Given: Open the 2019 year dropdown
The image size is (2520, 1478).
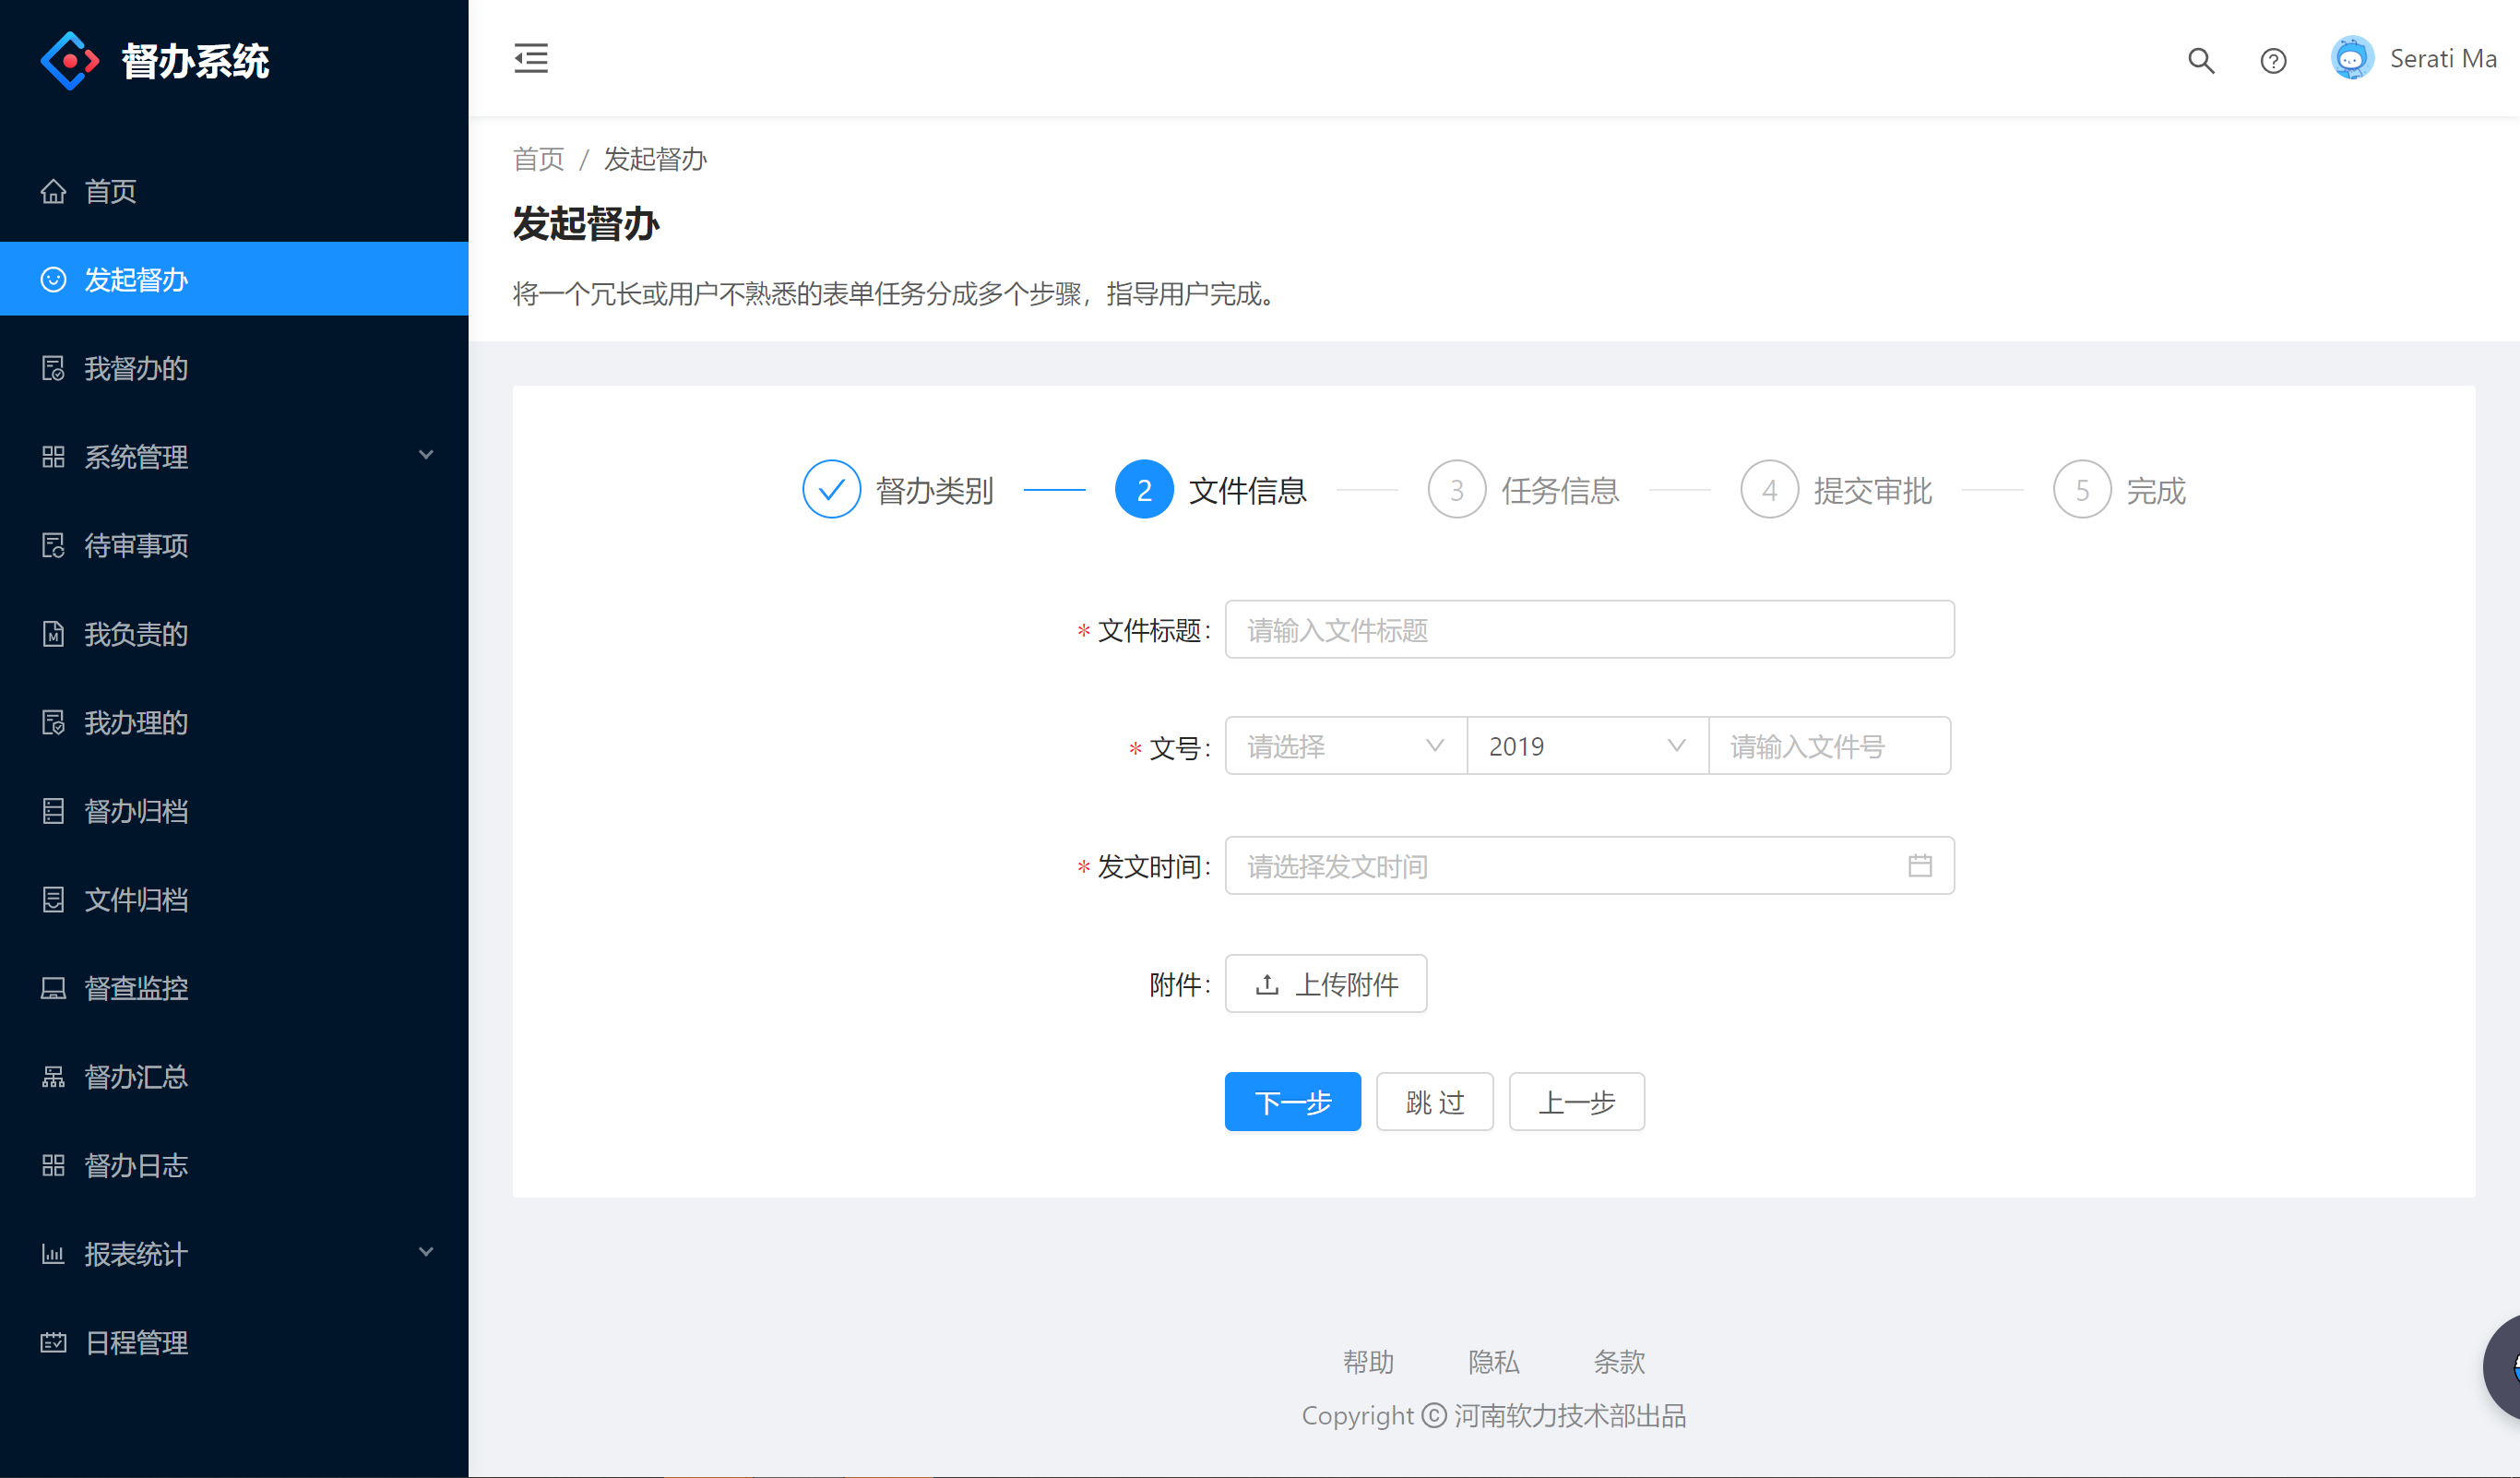Looking at the screenshot, I should (1587, 746).
